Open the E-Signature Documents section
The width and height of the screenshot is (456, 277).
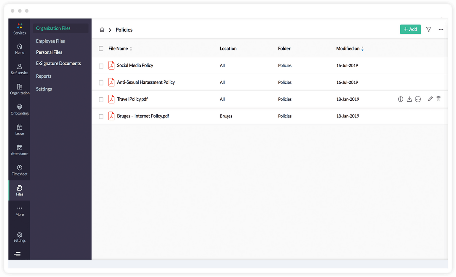(58, 63)
